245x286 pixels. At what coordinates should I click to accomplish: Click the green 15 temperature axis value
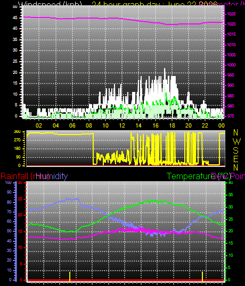[231, 243]
